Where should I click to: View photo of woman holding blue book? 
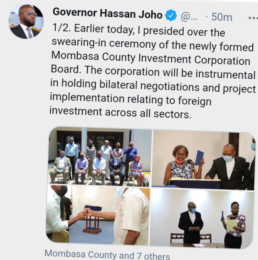[x=203, y=160]
